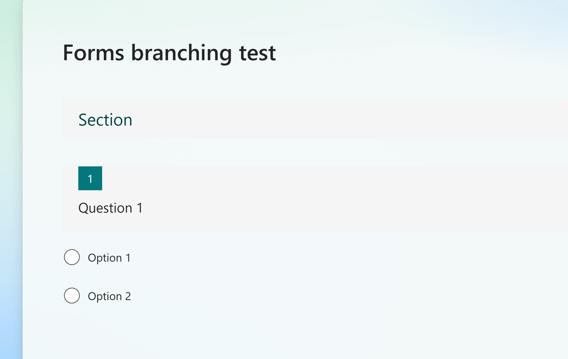The width and height of the screenshot is (568, 359).
Task: Click the Section heading text
Action: 105,120
